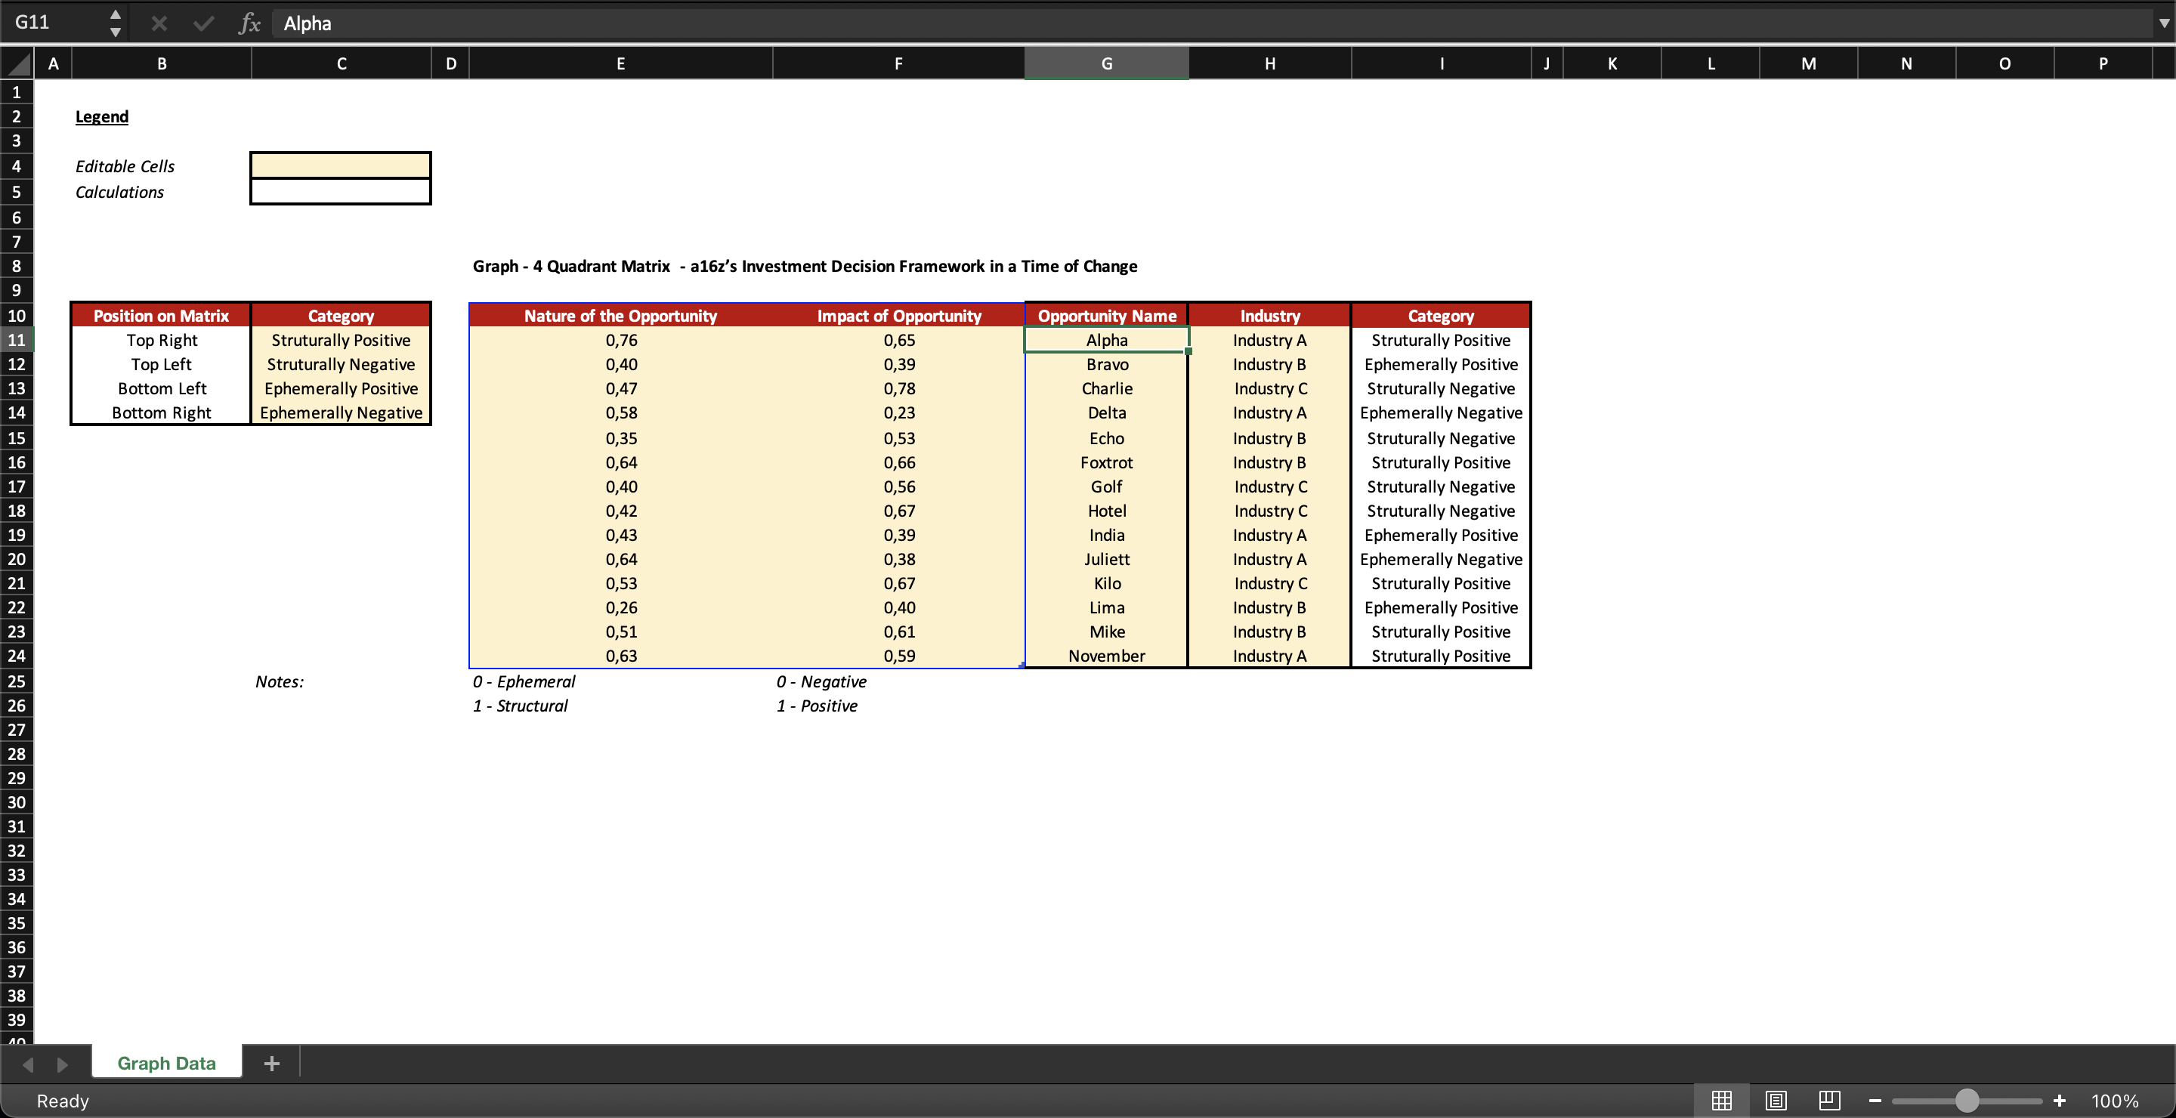Select the Bravo cell
The image size is (2176, 1118).
coord(1107,365)
